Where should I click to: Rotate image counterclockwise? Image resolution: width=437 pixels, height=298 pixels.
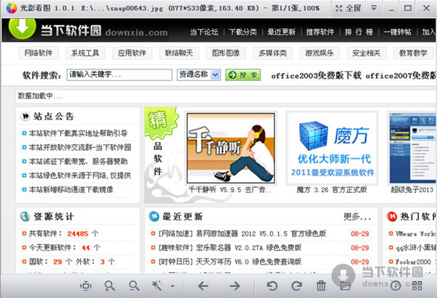[x=272, y=286]
